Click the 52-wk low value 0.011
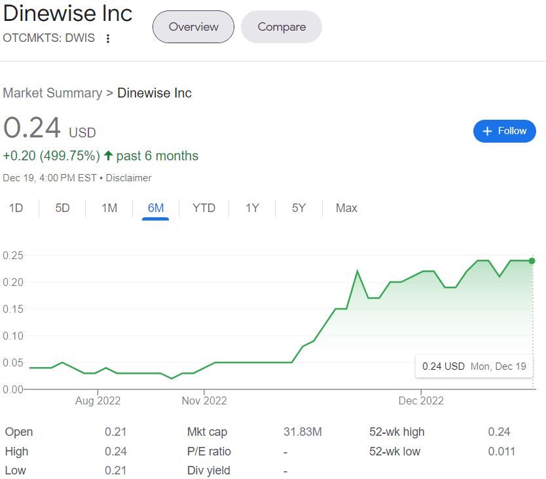Image resolution: width=546 pixels, height=479 pixels. pyautogui.click(x=501, y=451)
